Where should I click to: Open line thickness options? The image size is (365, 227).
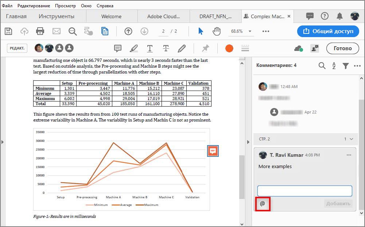point(245,48)
